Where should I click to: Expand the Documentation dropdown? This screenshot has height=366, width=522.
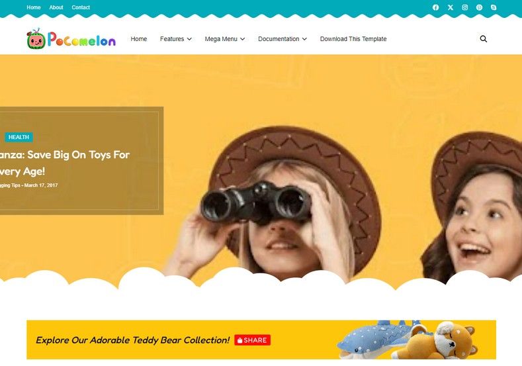click(283, 39)
